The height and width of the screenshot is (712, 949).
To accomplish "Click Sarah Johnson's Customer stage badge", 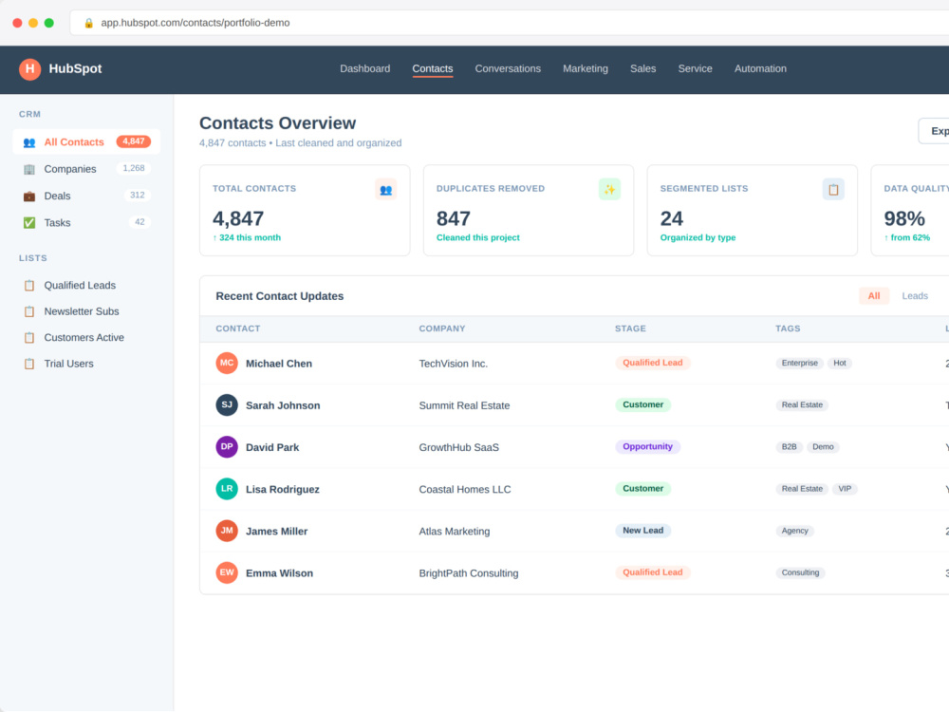I will 642,404.
